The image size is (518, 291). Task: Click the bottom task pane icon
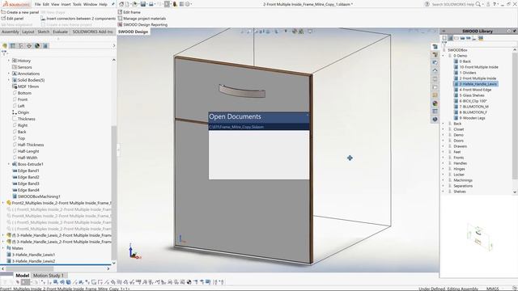(435, 119)
